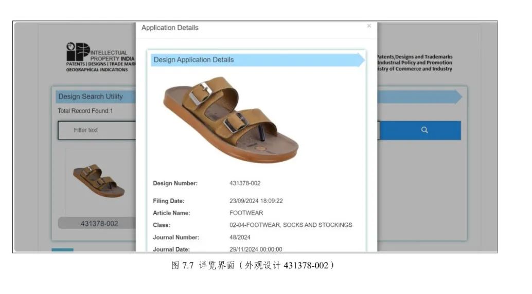This screenshot has height=294, width=532.
Task: Click the Article Name value FOOTWEAR
Action: (246, 213)
